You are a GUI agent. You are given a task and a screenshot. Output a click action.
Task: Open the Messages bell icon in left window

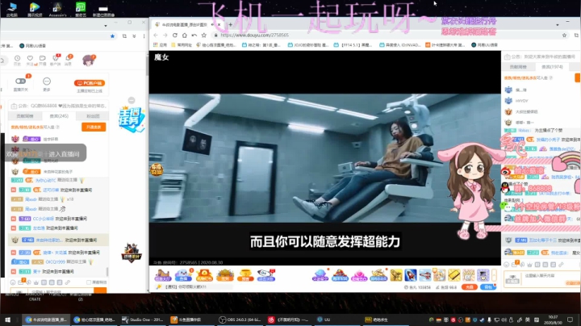[x=69, y=59]
